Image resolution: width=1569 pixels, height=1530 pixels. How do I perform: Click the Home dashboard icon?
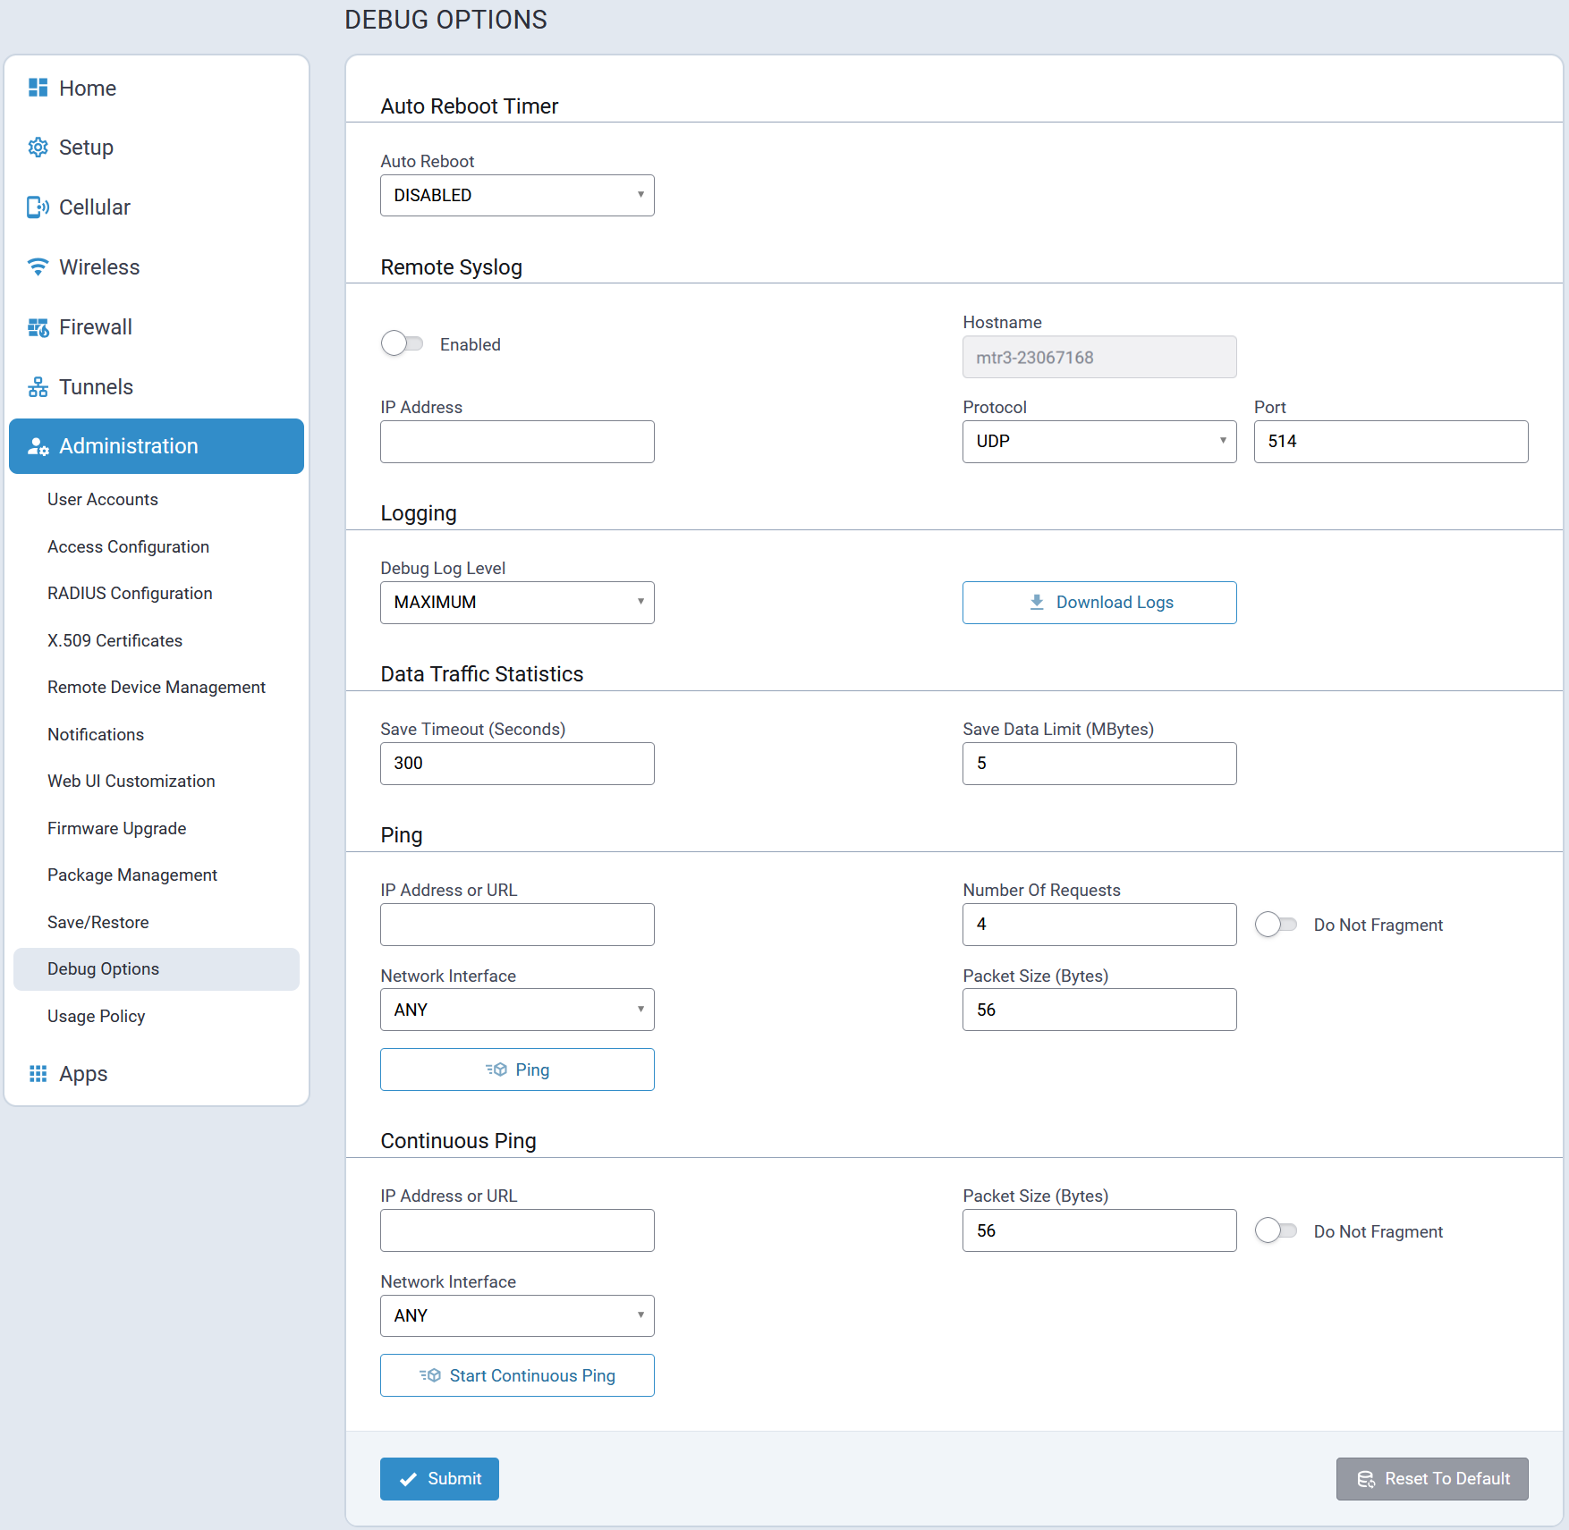(x=38, y=88)
